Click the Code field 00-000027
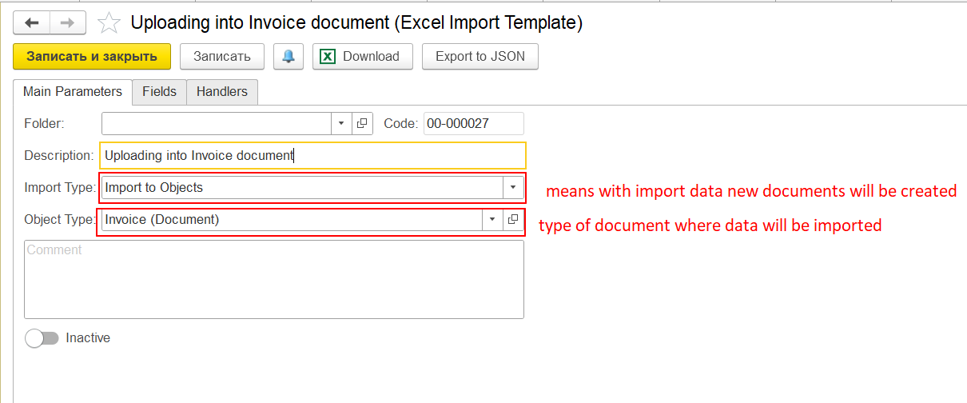967x403 pixels. coord(473,123)
